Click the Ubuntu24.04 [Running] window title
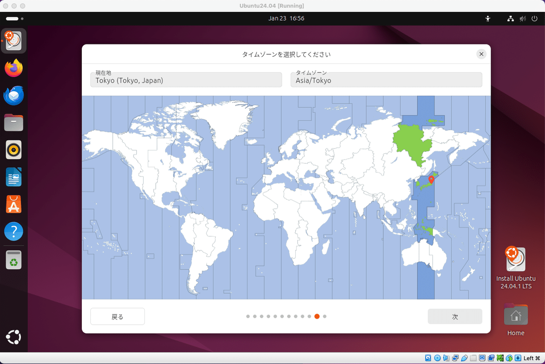 (x=272, y=6)
